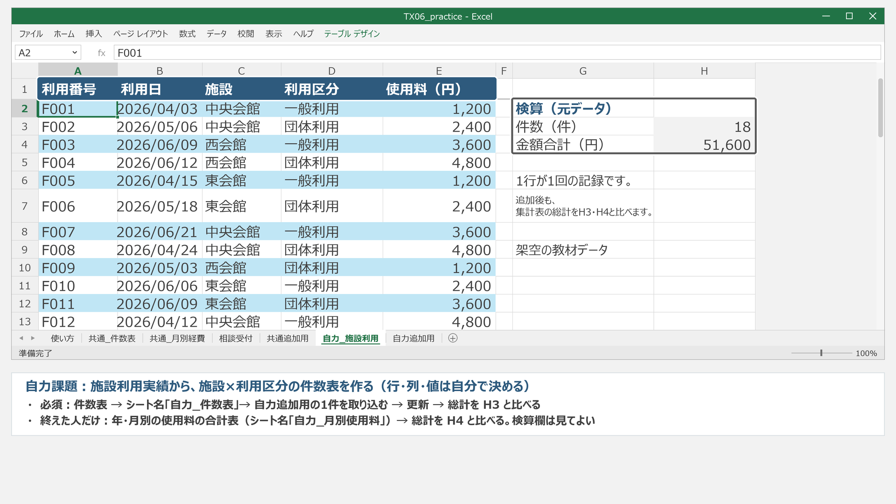Click the 検算（元データ） cell

[x=583, y=109]
